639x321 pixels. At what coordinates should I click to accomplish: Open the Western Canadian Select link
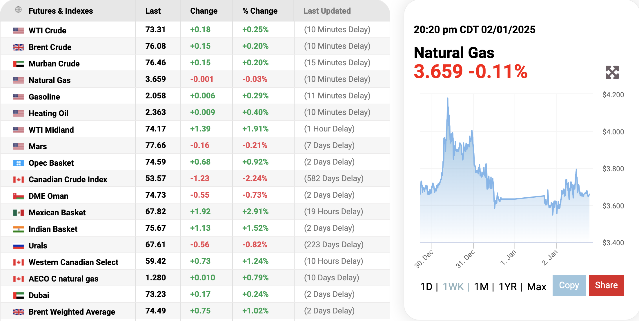coord(73,262)
